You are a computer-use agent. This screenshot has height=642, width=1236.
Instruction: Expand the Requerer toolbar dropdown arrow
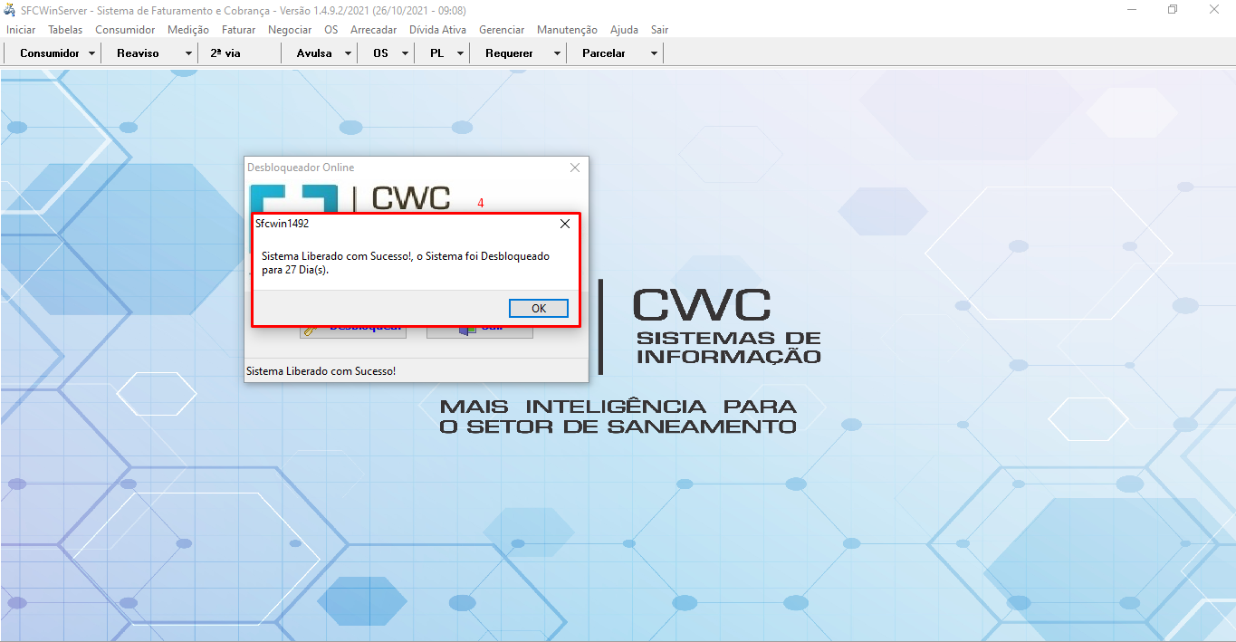point(557,53)
